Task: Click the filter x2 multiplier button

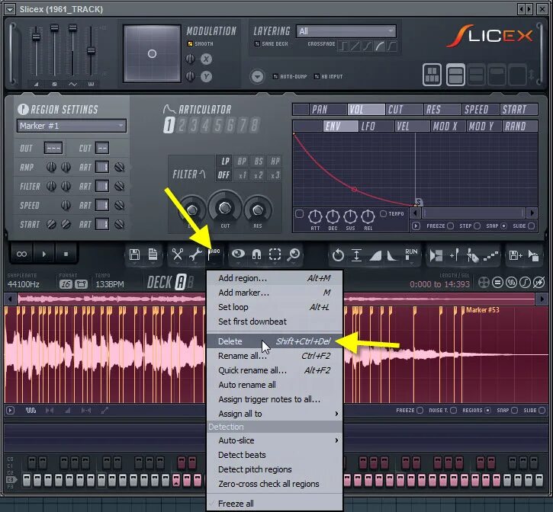Action: click(x=258, y=175)
